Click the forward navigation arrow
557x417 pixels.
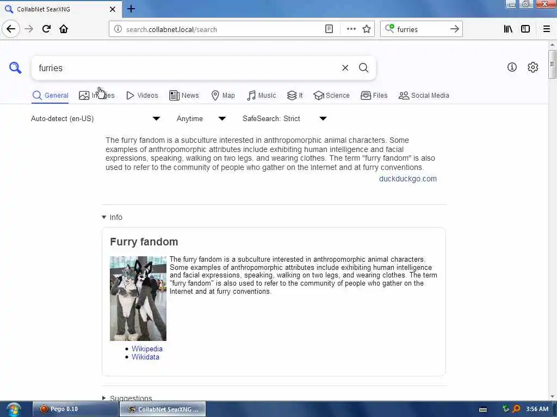pos(29,29)
